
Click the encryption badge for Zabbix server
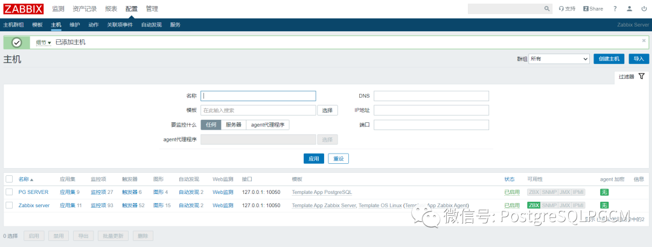pos(604,205)
